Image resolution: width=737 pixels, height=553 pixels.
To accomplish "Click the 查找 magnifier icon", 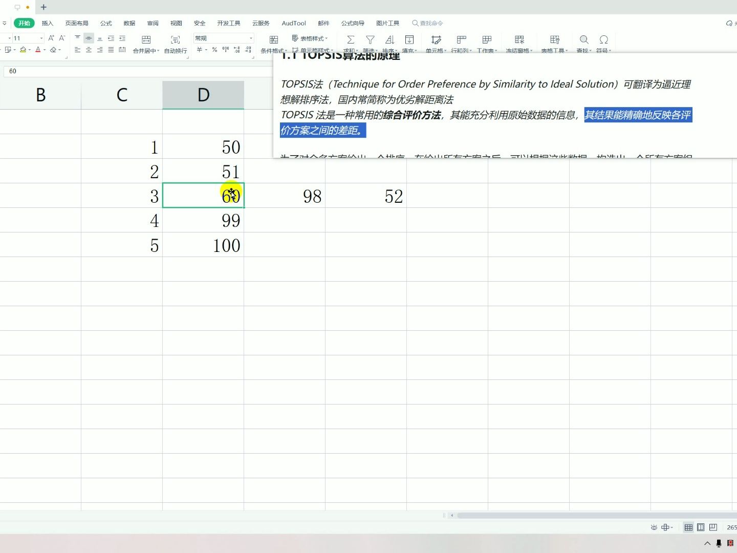I will [x=584, y=39].
